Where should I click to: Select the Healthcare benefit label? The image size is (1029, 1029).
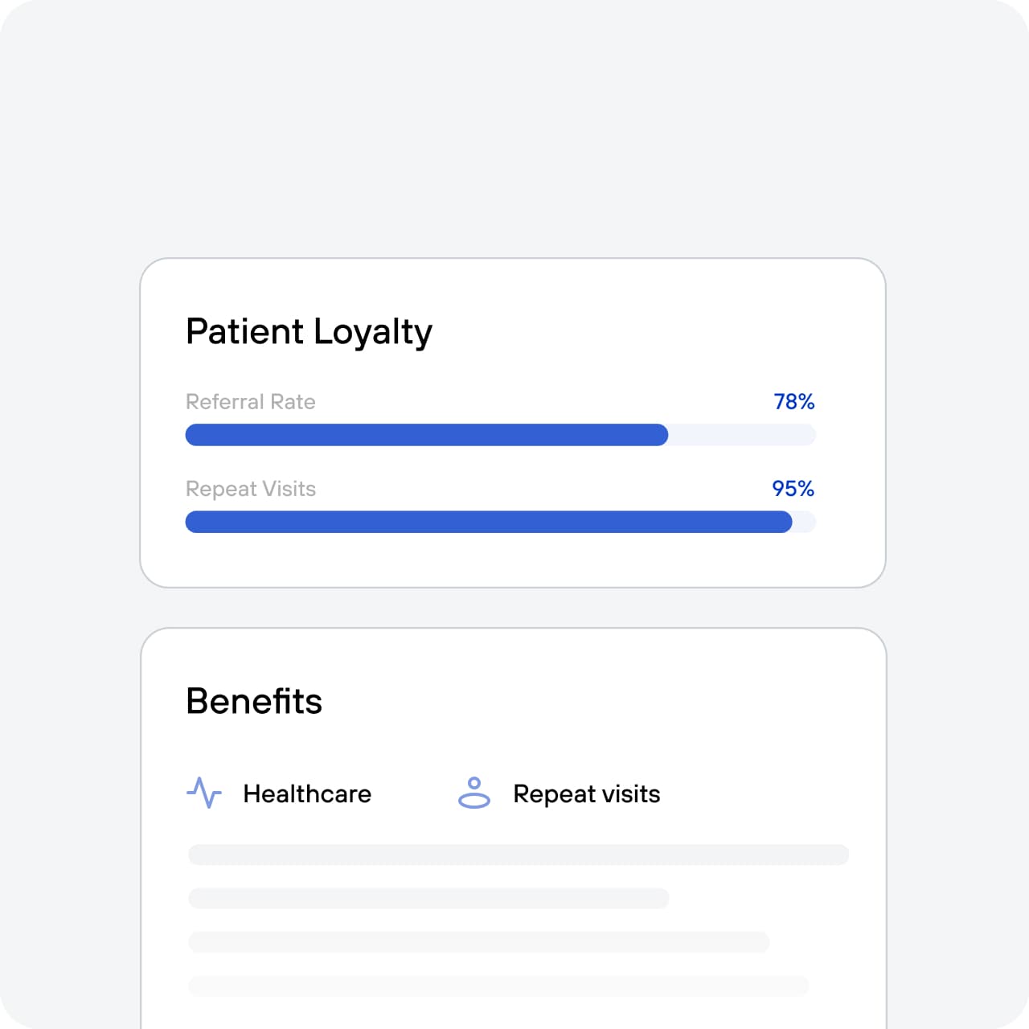click(307, 794)
